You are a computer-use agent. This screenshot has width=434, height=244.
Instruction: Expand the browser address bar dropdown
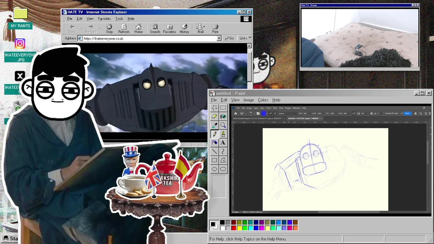point(219,38)
